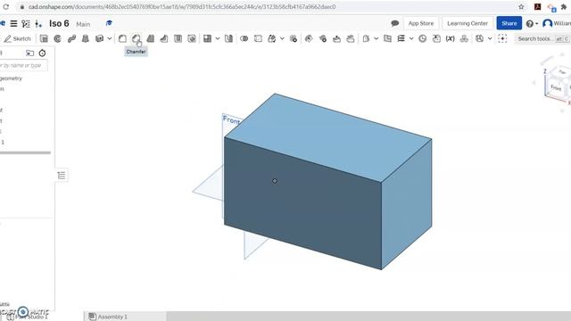Select the Loft tool
Viewport: 571px width, 321px height.
[86, 38]
